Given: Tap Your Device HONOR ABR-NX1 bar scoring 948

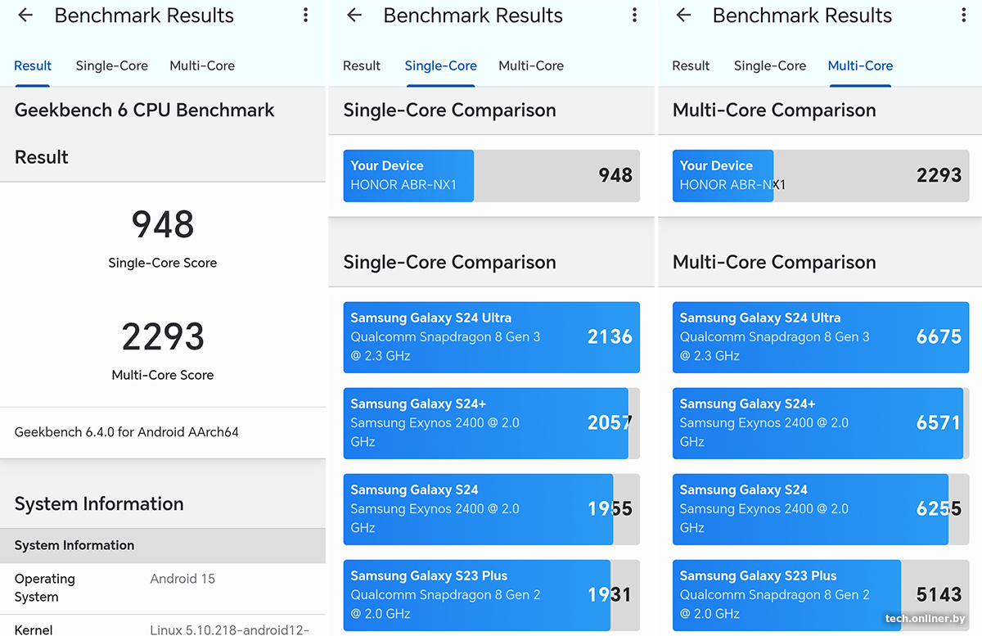Looking at the screenshot, I should tap(492, 175).
